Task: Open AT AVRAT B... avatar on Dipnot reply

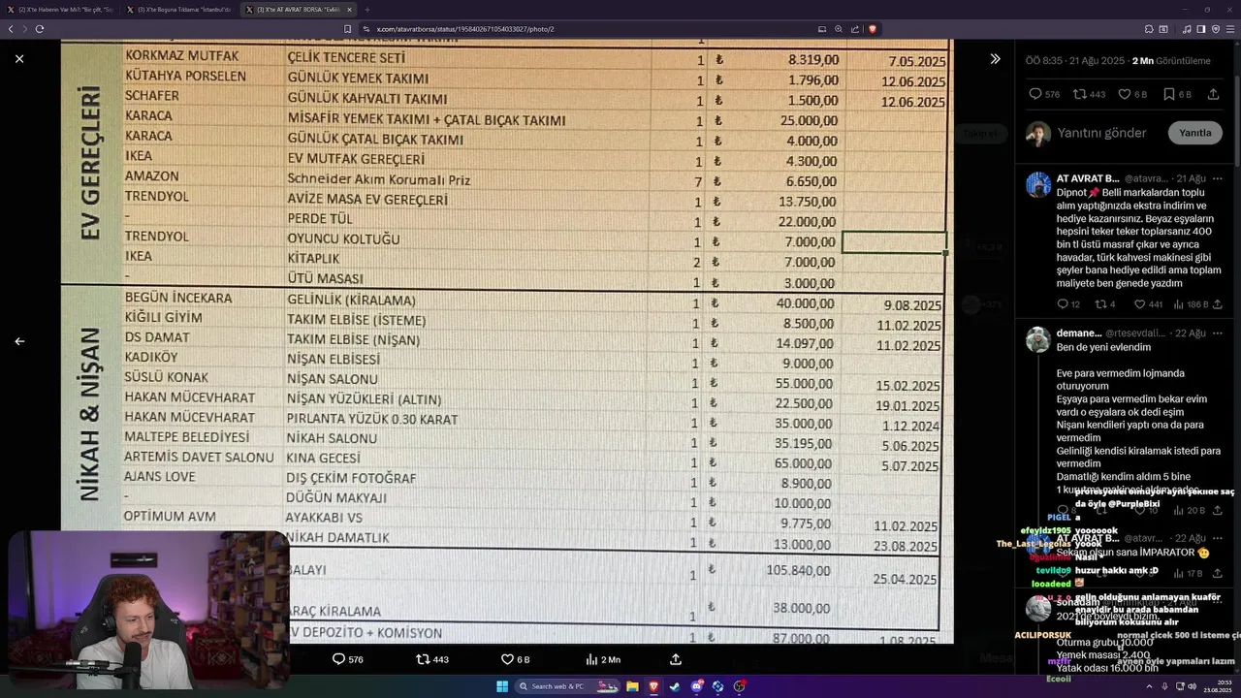Action: 1038,184
